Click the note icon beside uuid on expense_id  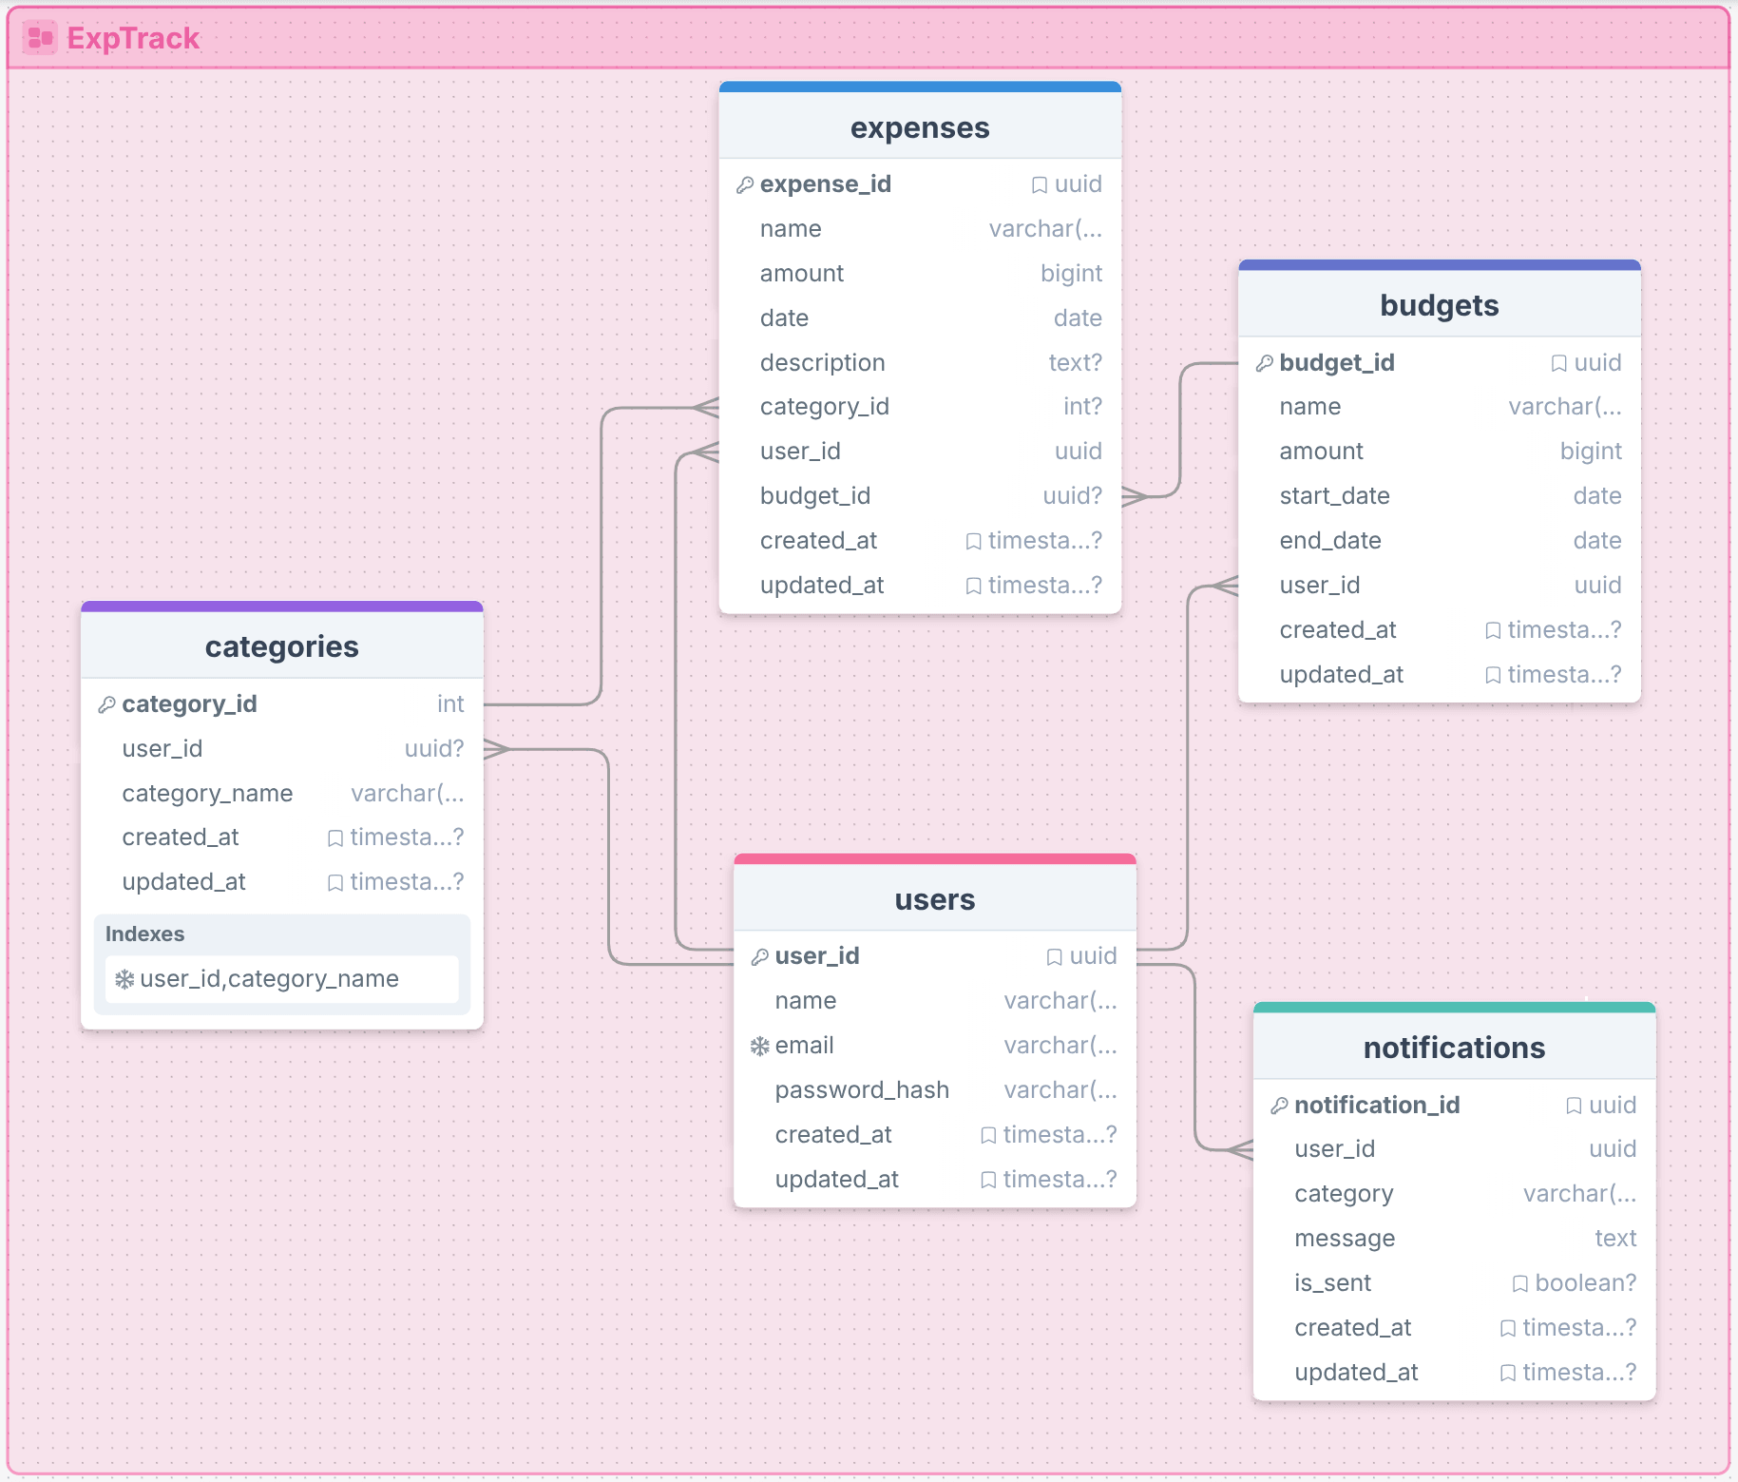tap(1039, 184)
